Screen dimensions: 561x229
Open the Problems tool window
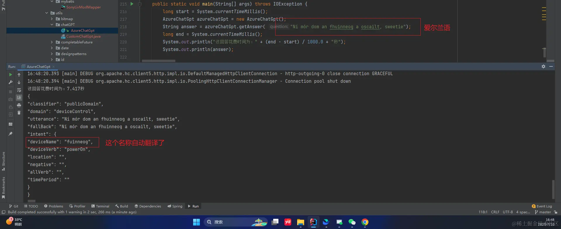pos(53,206)
